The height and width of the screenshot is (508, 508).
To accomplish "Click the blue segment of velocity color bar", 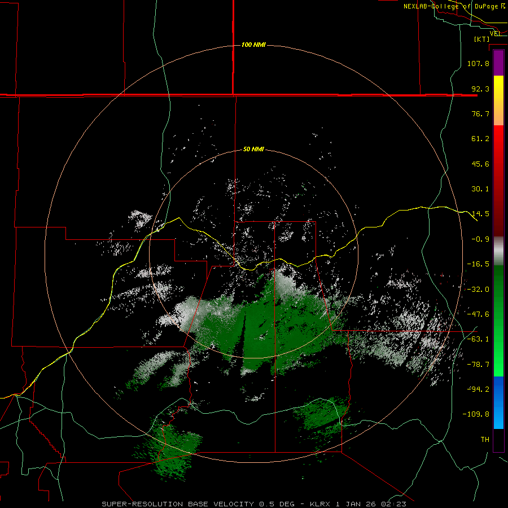I will click(x=498, y=402).
